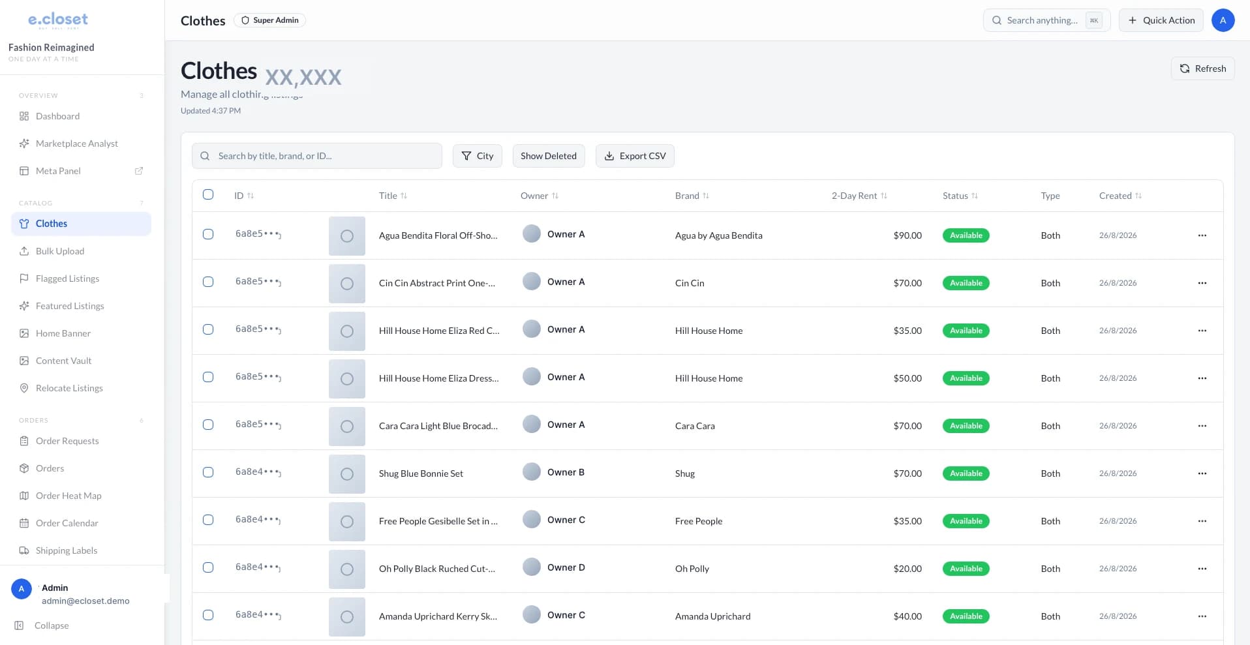The width and height of the screenshot is (1250, 645).
Task: Click the Home Banner image icon
Action: [24, 333]
